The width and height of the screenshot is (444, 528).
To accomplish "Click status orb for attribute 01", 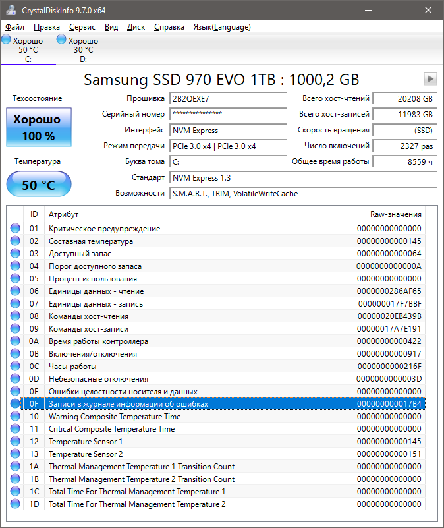I will 15,229.
